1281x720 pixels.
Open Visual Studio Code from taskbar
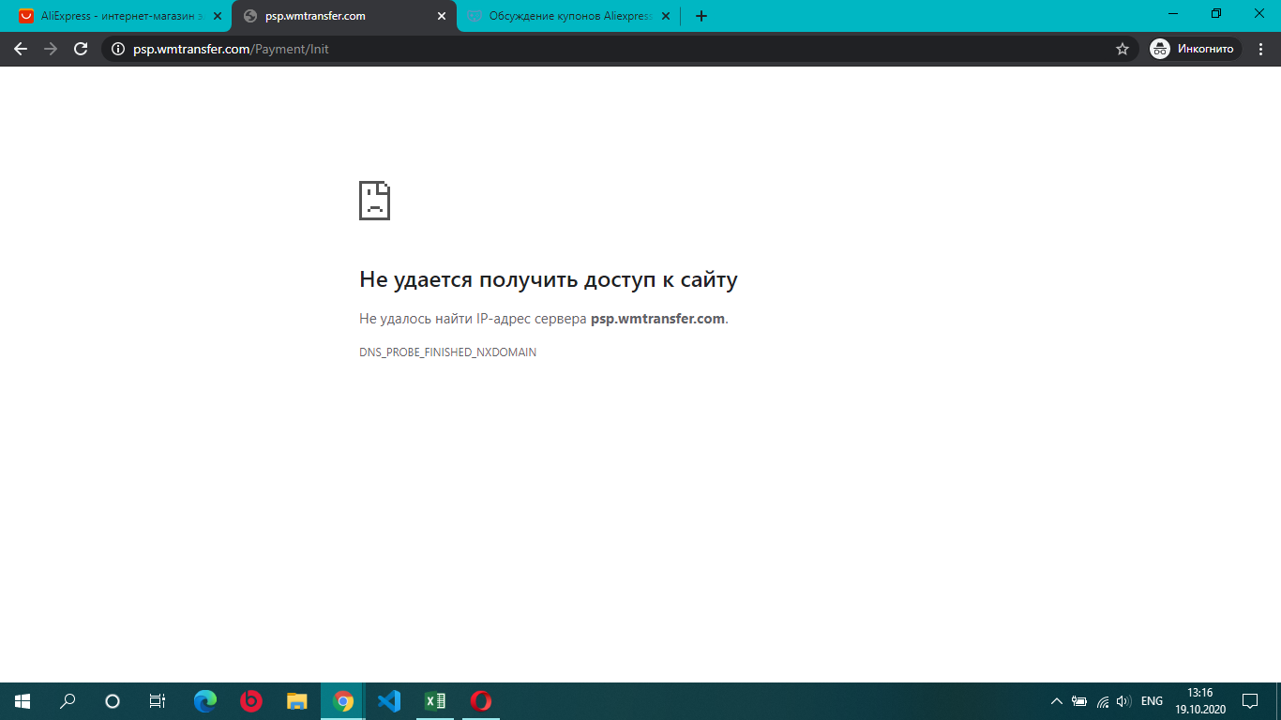click(389, 700)
